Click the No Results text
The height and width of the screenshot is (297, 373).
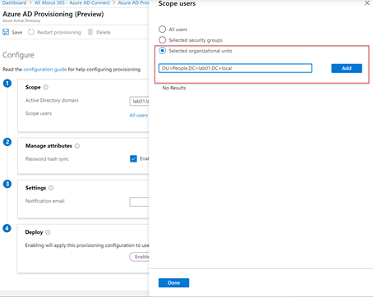click(x=174, y=88)
